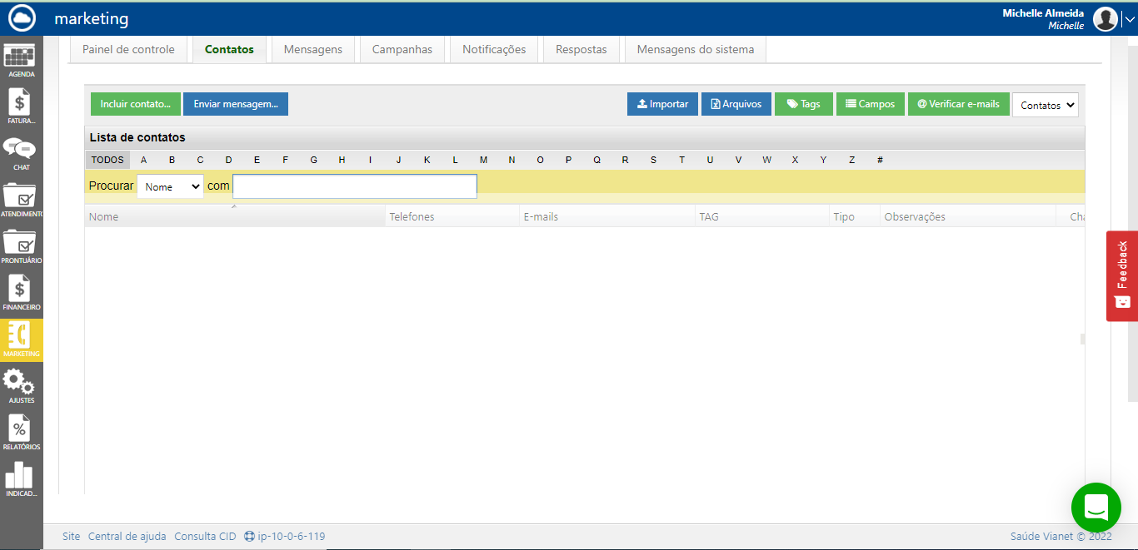This screenshot has height=550, width=1138.
Task: Sort by E-mails column header
Action: coord(607,216)
